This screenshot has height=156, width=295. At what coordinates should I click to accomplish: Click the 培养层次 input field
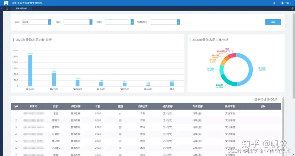[164, 22]
